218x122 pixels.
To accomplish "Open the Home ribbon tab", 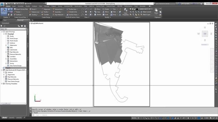I will click(x=8, y=6).
